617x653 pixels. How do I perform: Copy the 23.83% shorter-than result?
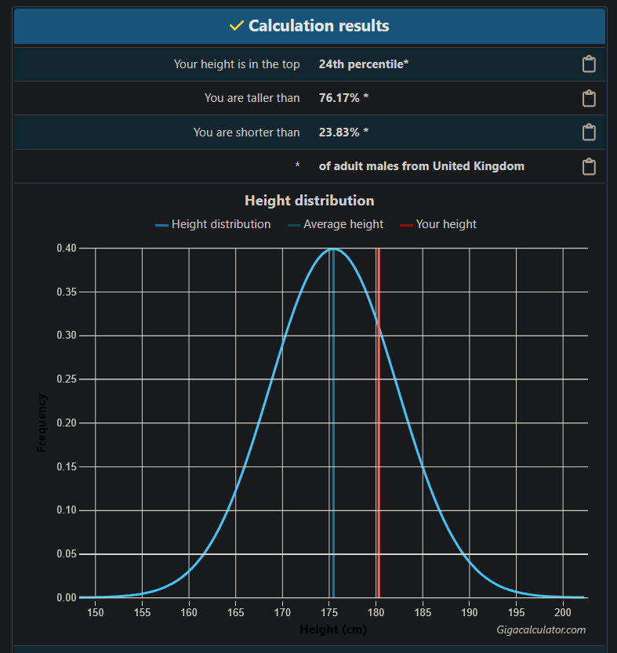pyautogui.click(x=589, y=132)
